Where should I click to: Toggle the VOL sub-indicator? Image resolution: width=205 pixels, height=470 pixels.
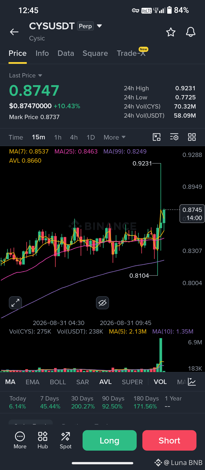pyautogui.click(x=160, y=382)
